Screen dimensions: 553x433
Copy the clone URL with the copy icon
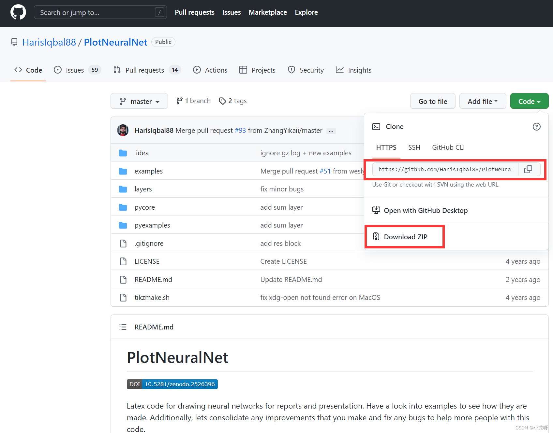point(528,169)
